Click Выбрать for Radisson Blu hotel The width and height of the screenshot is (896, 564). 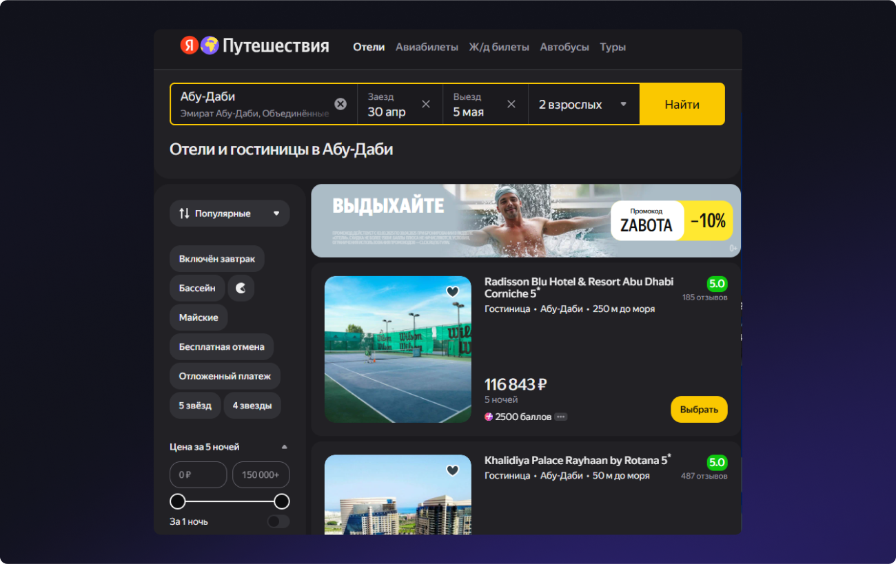pos(699,410)
